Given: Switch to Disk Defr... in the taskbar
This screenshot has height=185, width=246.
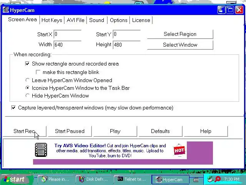Looking at the screenshot, I should [x=94, y=179].
